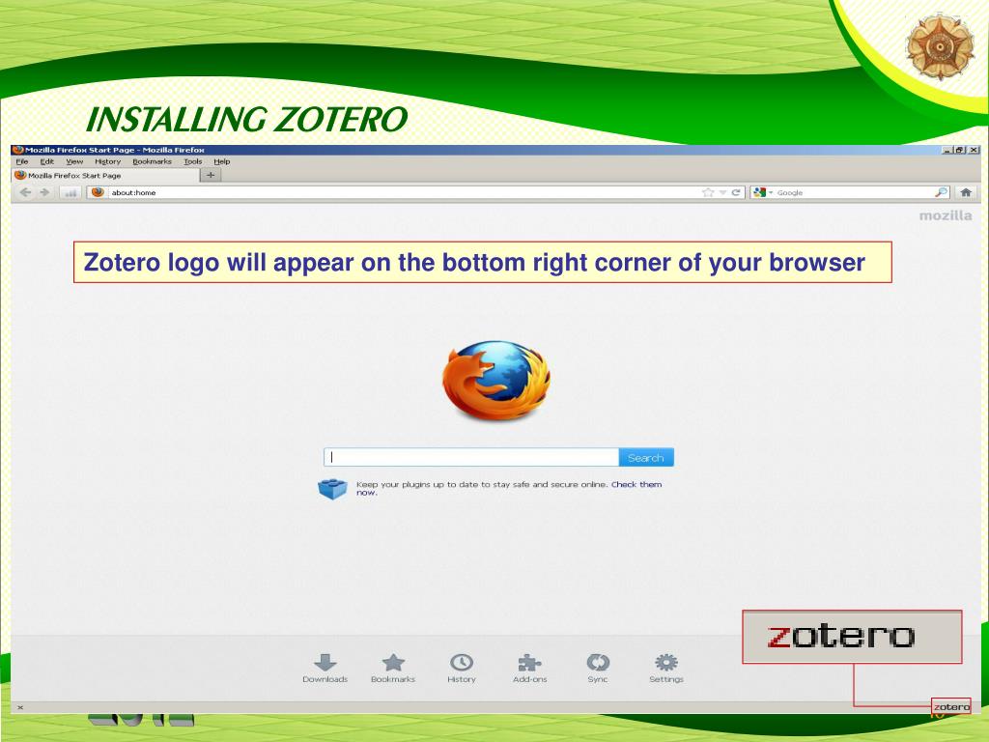The width and height of the screenshot is (989, 742).
Task: Open the URL bar history dropdown arrow
Action: [722, 192]
